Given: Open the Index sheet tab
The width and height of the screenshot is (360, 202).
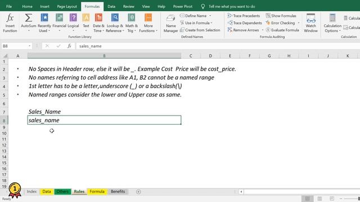Looking at the screenshot, I should (x=31, y=191).
